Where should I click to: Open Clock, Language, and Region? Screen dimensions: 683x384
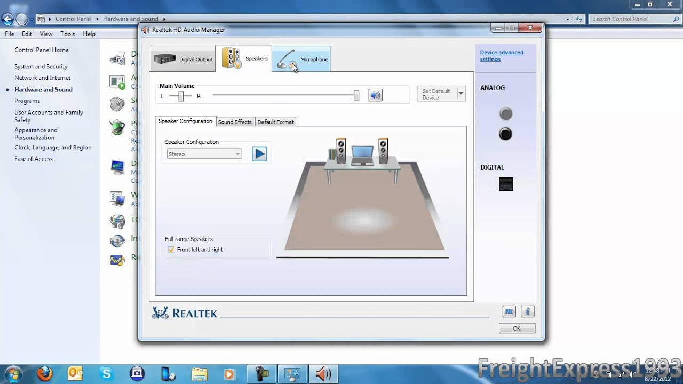pyautogui.click(x=53, y=148)
